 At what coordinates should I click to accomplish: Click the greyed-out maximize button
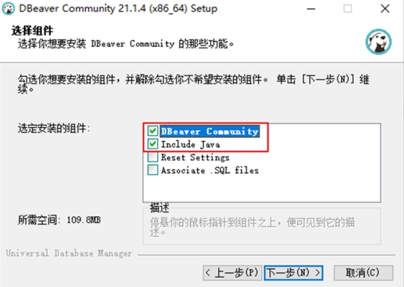(x=347, y=9)
